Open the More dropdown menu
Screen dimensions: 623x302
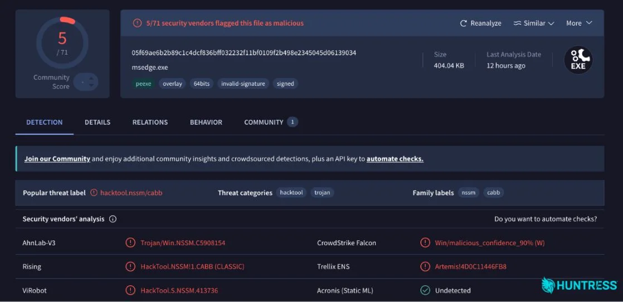tap(579, 23)
